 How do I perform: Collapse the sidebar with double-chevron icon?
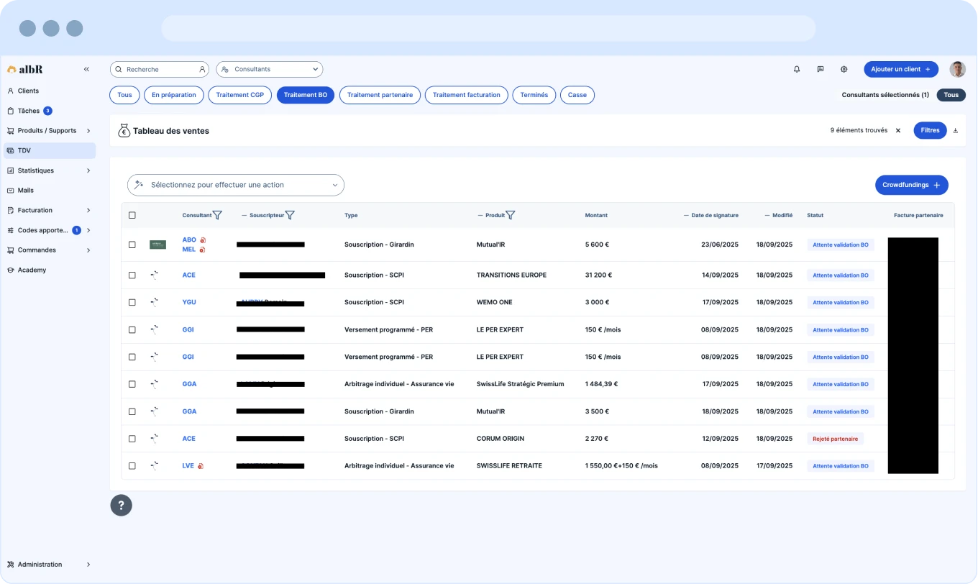point(86,70)
